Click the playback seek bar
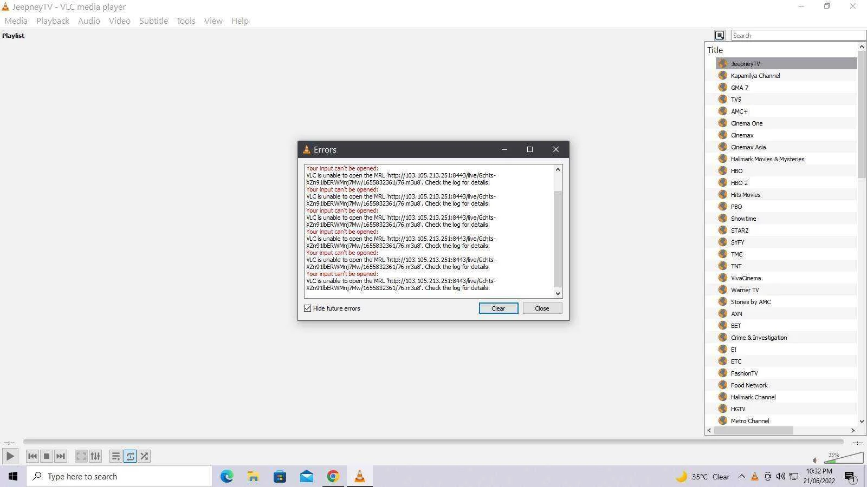 (433, 442)
